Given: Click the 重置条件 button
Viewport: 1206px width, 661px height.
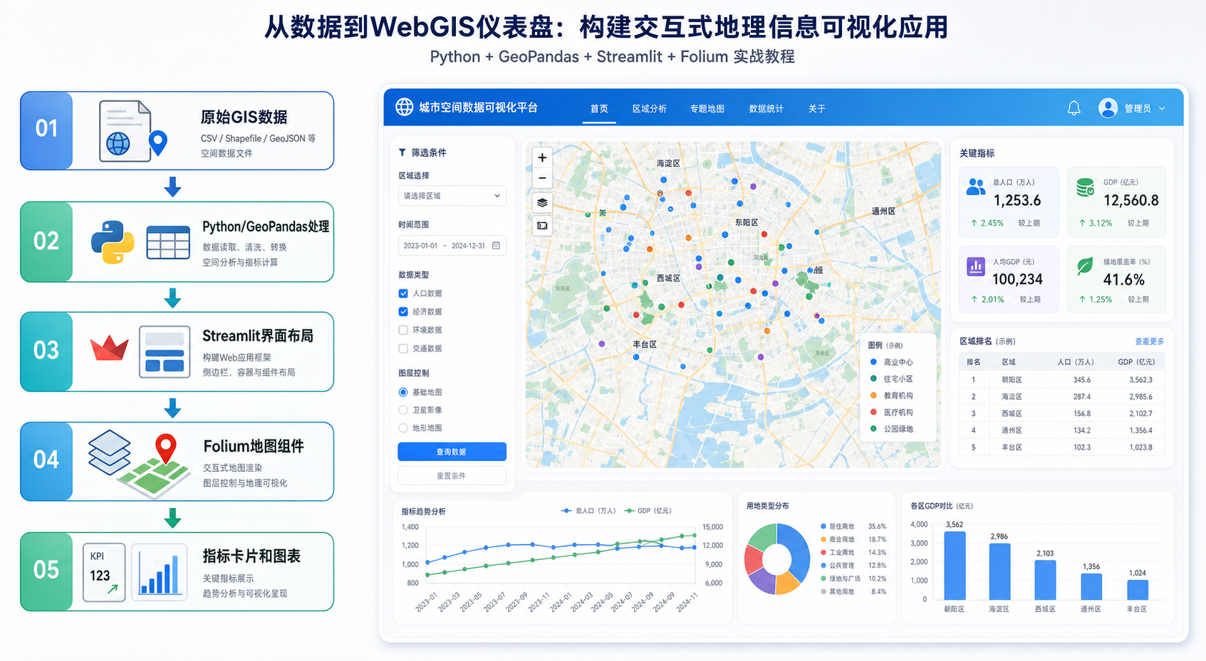Looking at the screenshot, I should click(x=452, y=475).
